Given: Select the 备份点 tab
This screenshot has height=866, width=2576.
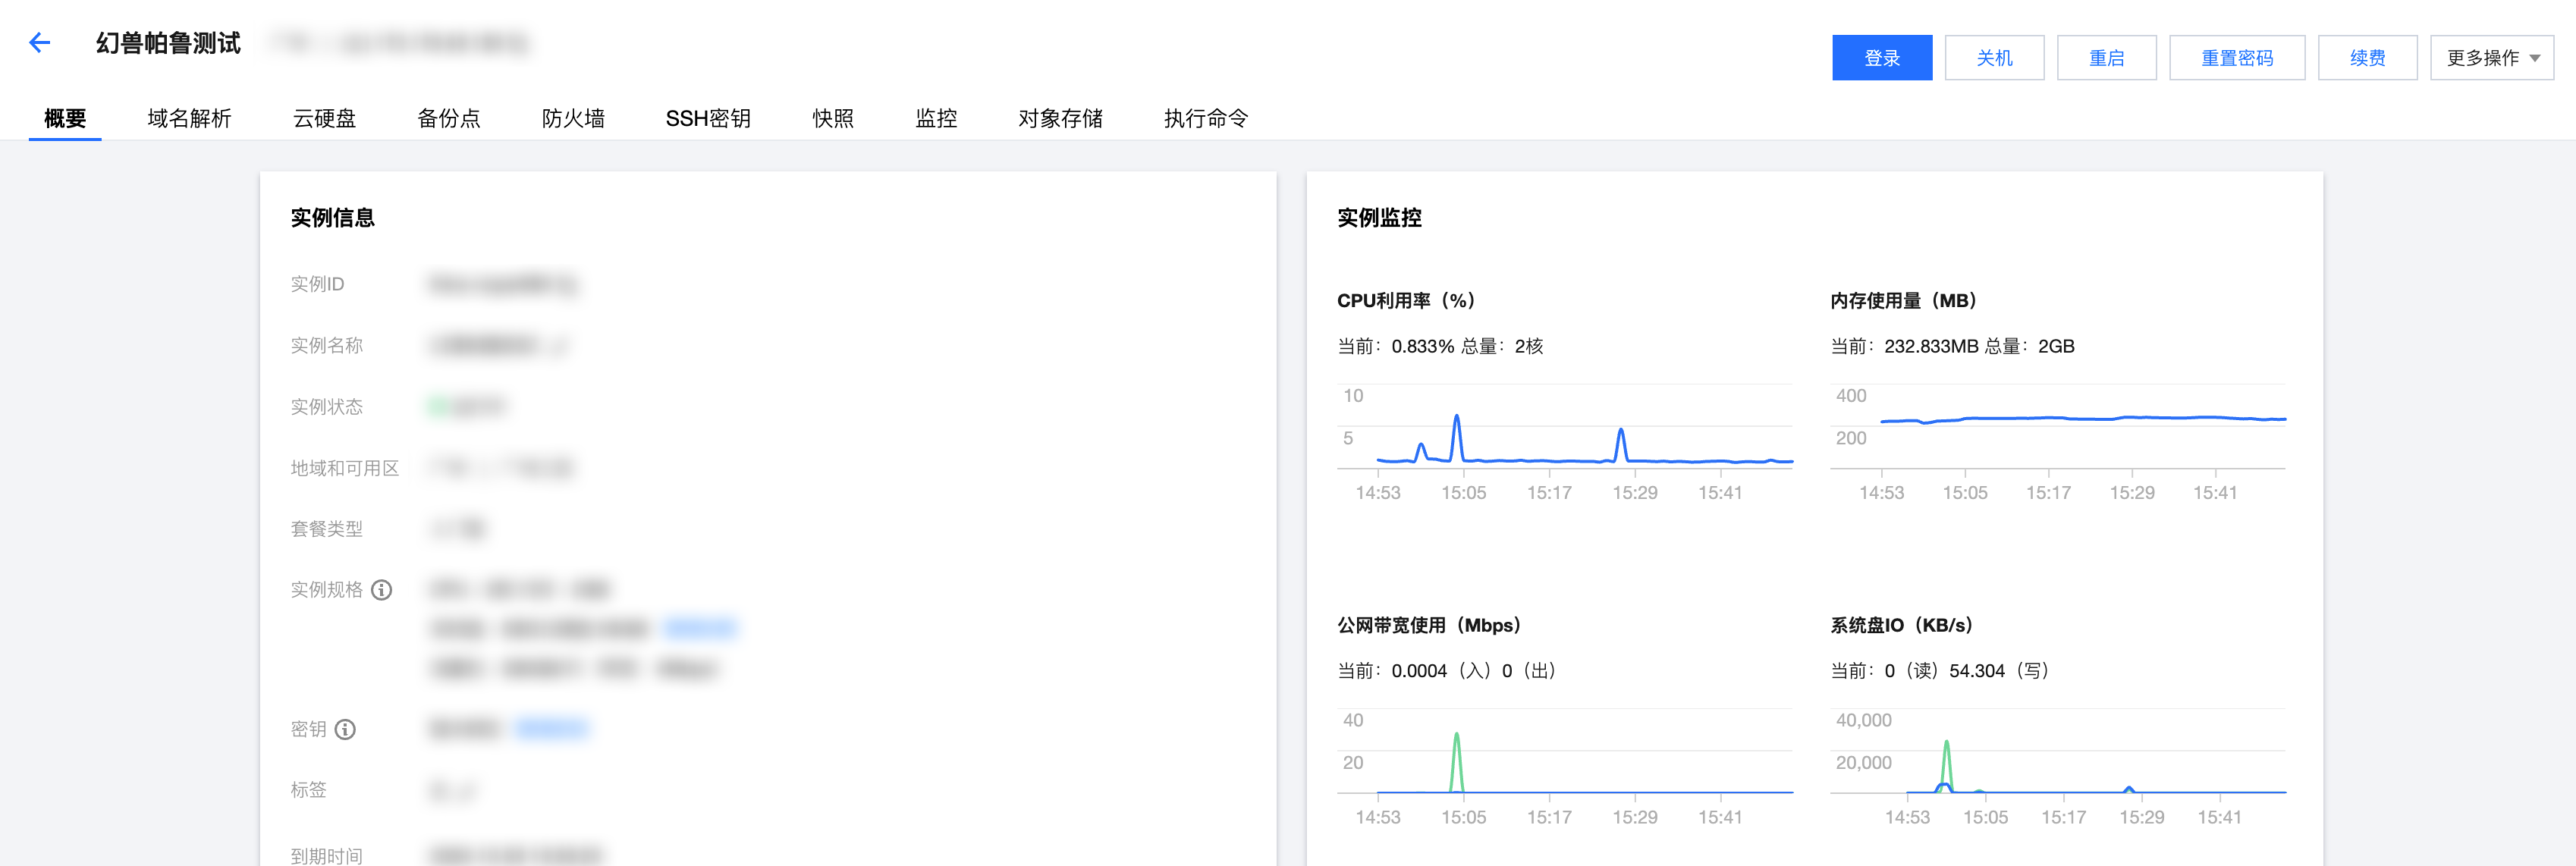Looking at the screenshot, I should pos(448,118).
